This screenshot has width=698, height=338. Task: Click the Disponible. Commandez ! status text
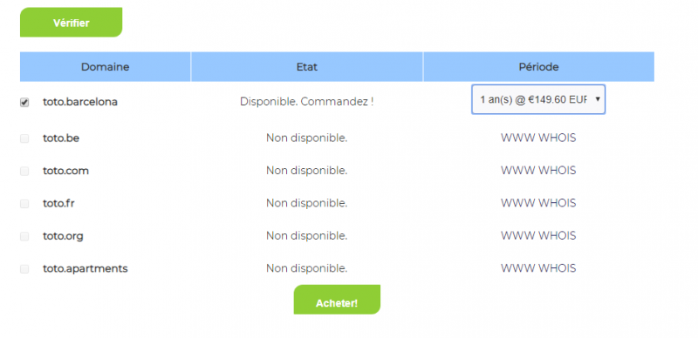(x=307, y=101)
